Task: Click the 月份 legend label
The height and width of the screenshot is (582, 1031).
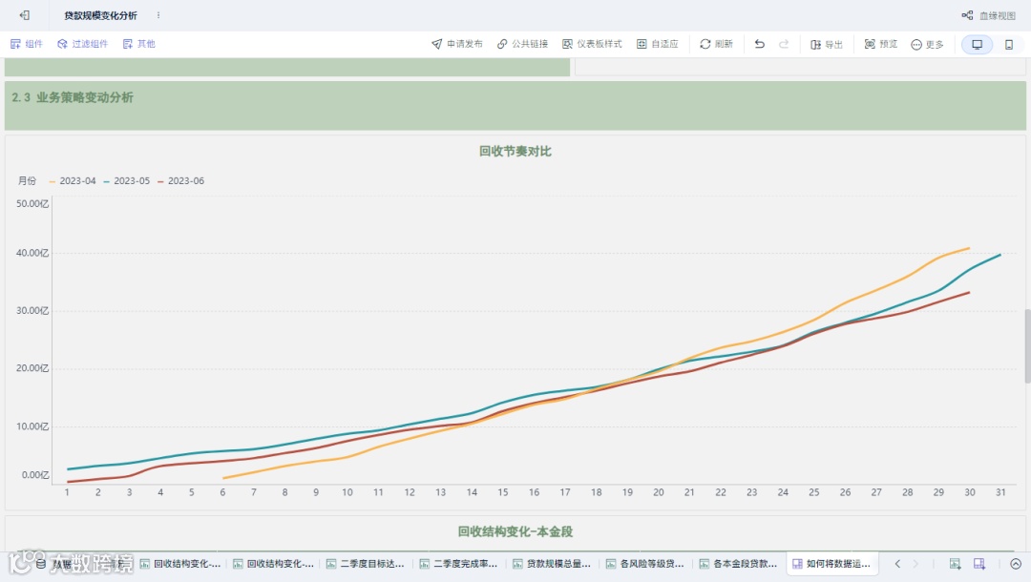Action: [x=27, y=180]
